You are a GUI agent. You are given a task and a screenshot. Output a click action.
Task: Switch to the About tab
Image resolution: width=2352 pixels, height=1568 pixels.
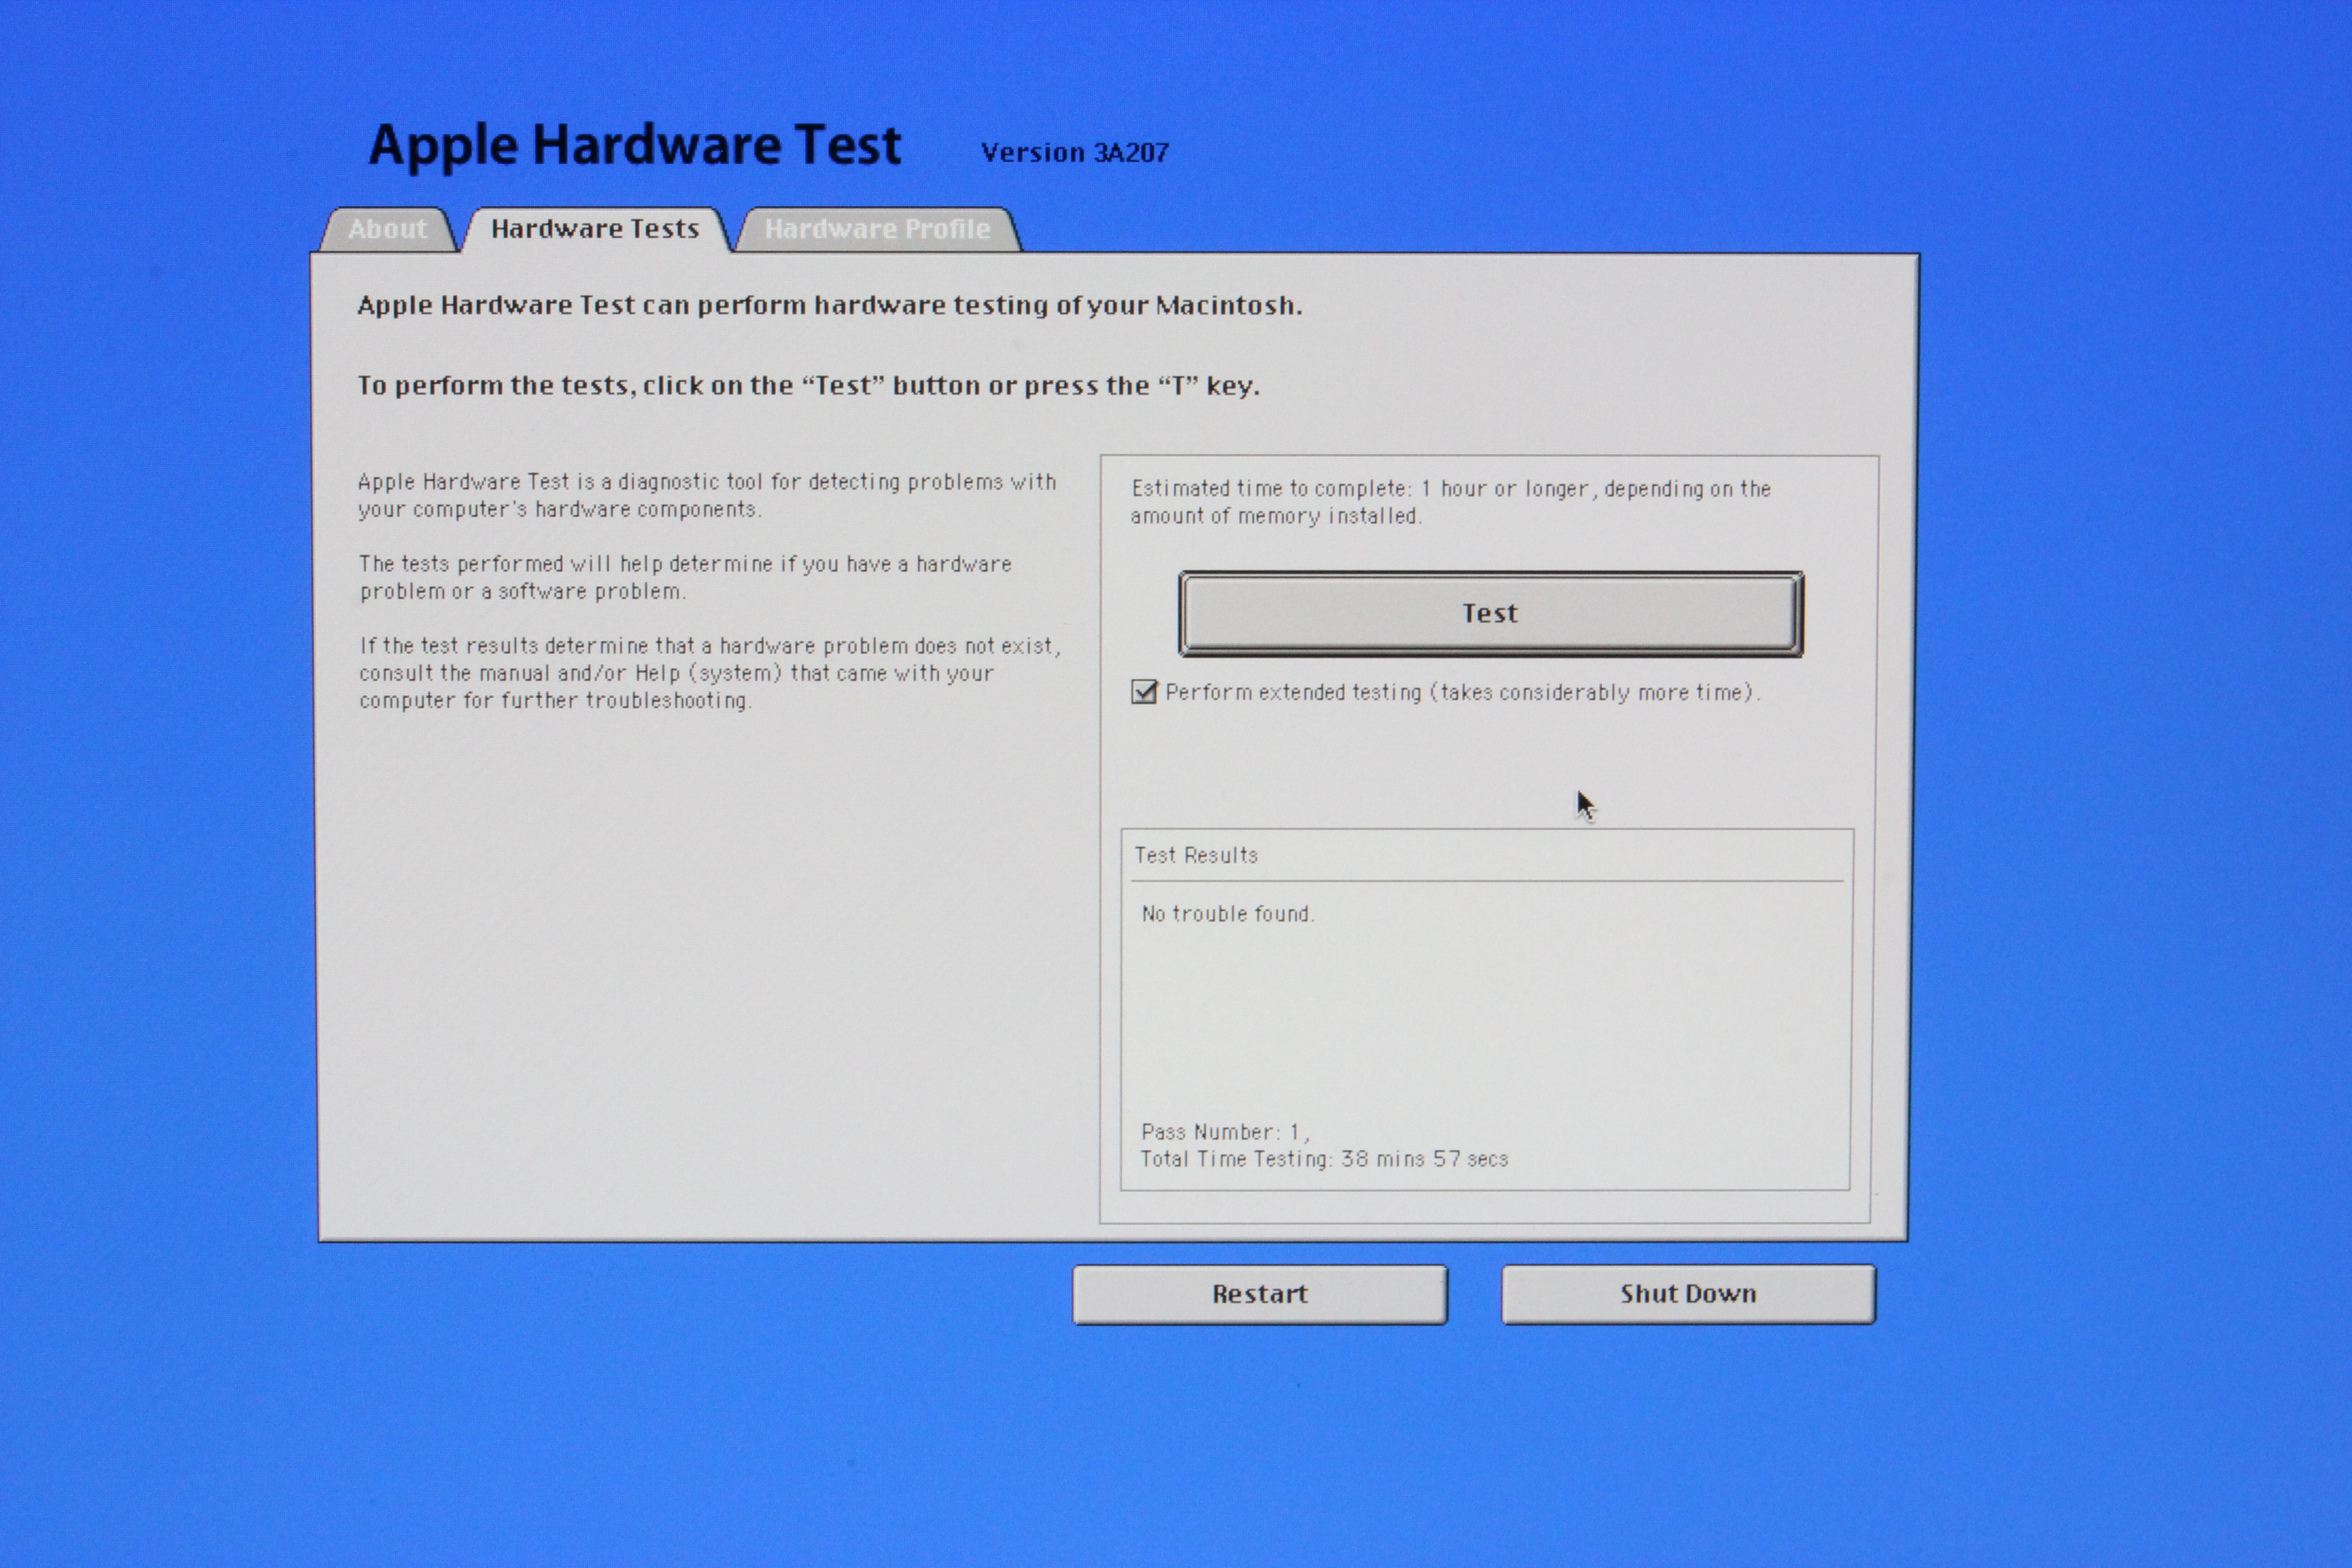coord(387,229)
